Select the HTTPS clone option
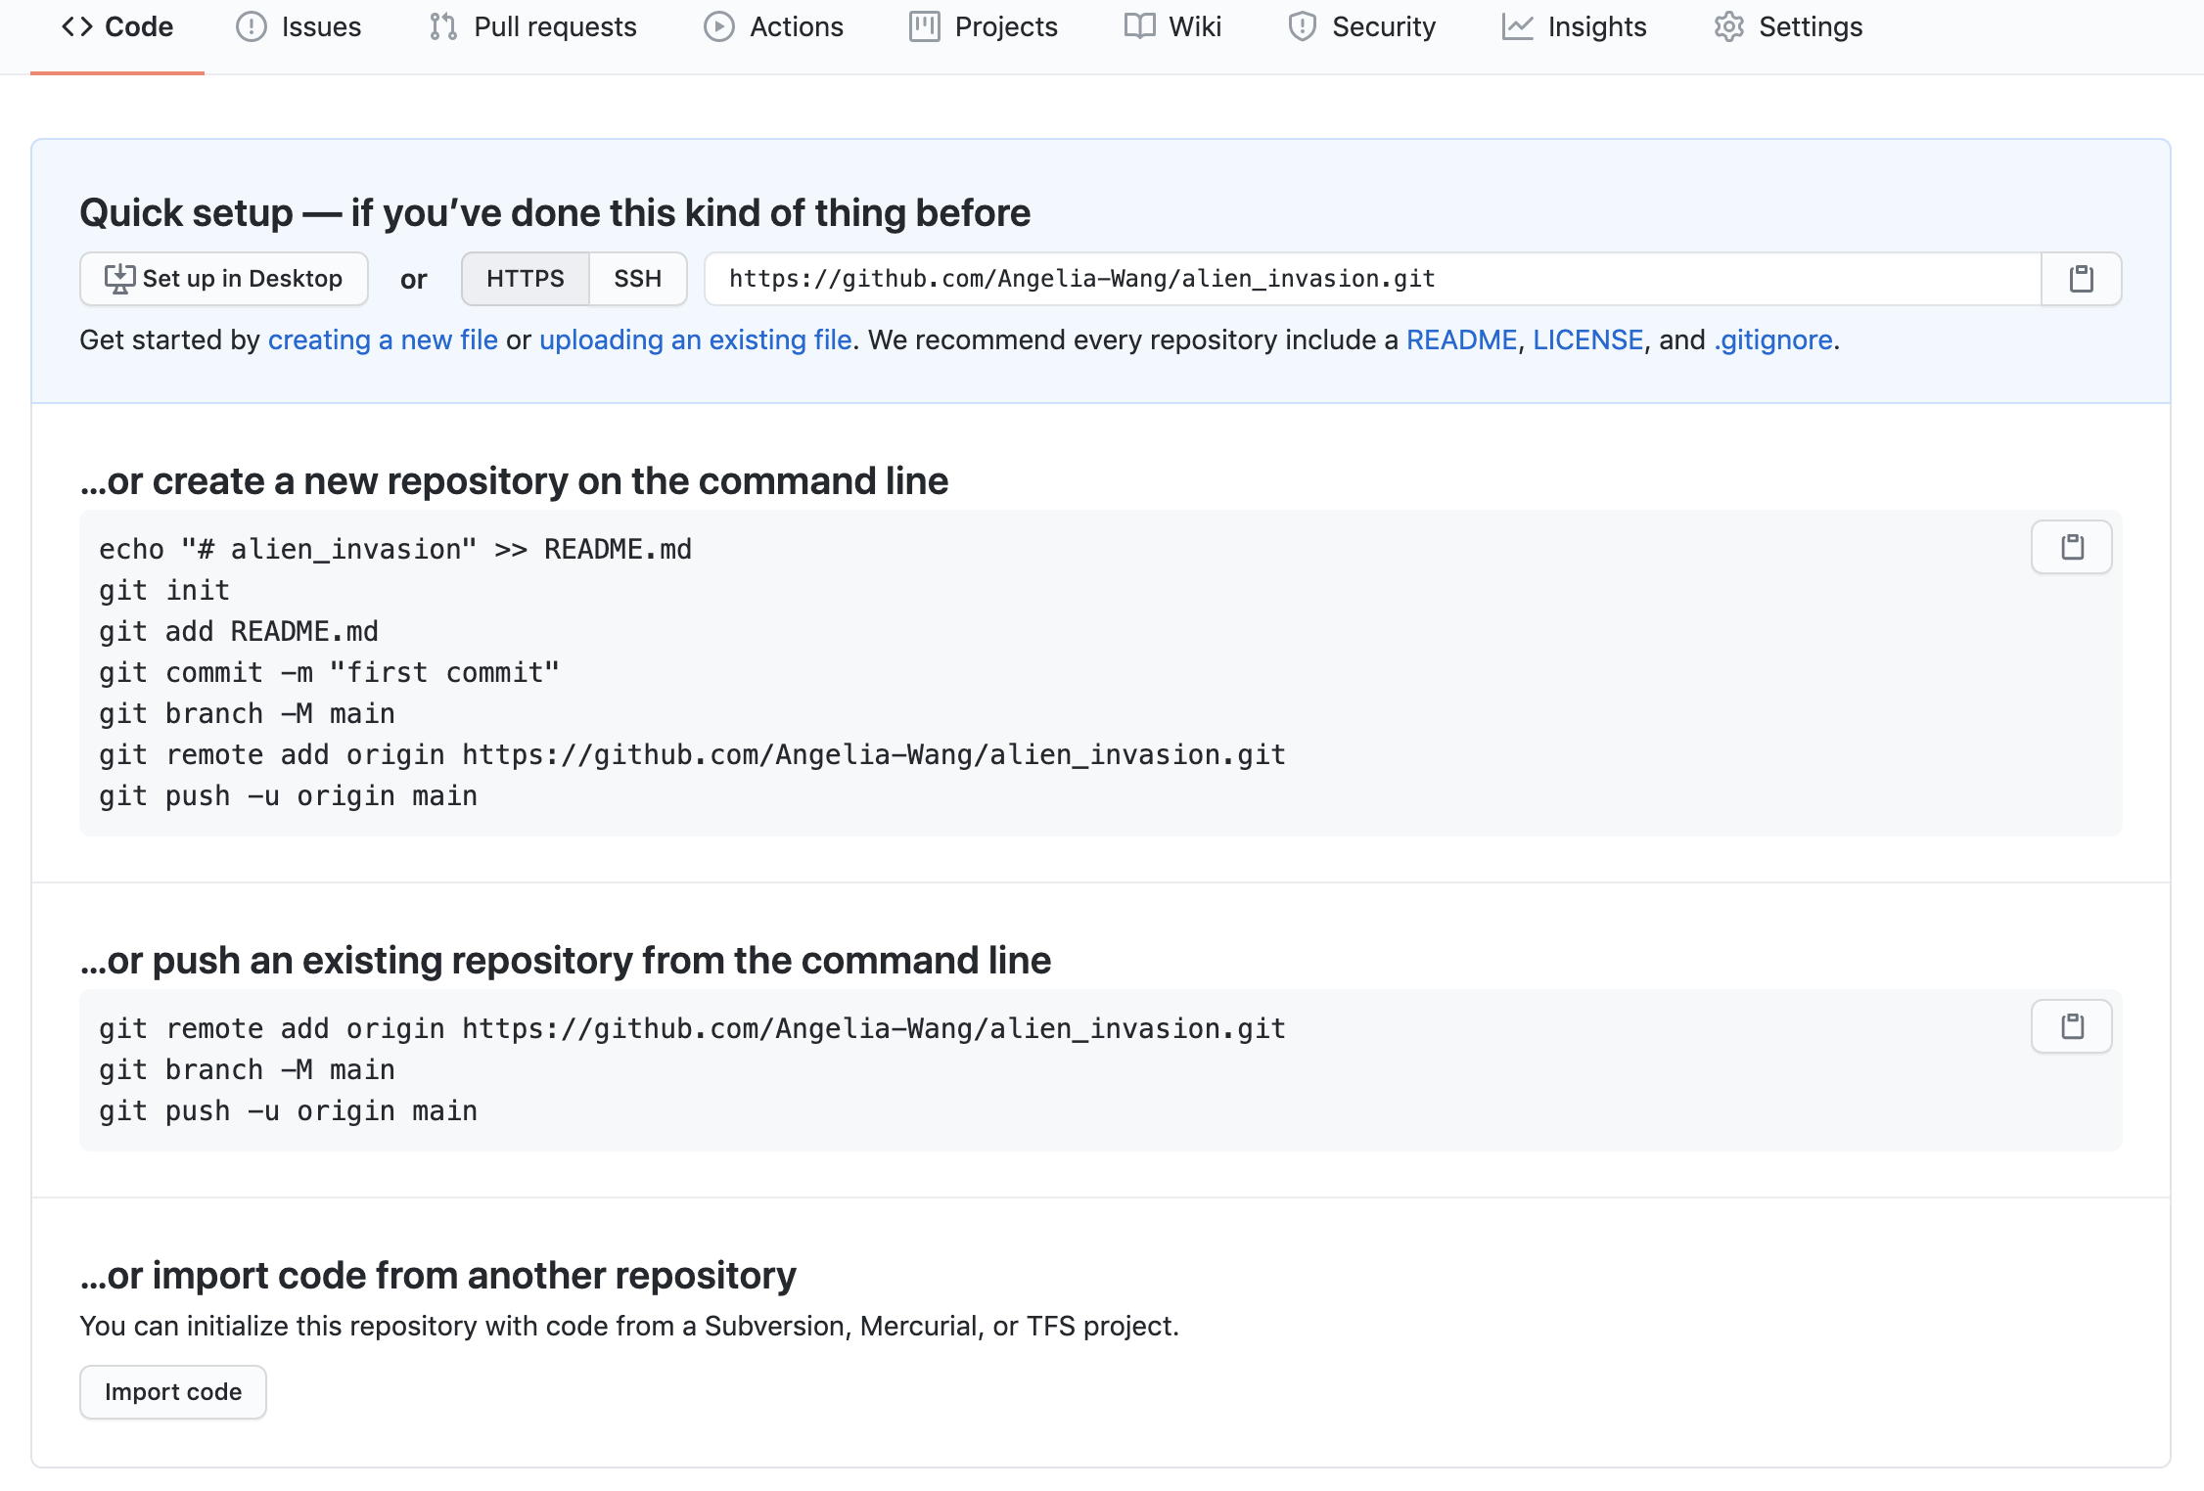This screenshot has height=1491, width=2204. pyautogui.click(x=526, y=279)
